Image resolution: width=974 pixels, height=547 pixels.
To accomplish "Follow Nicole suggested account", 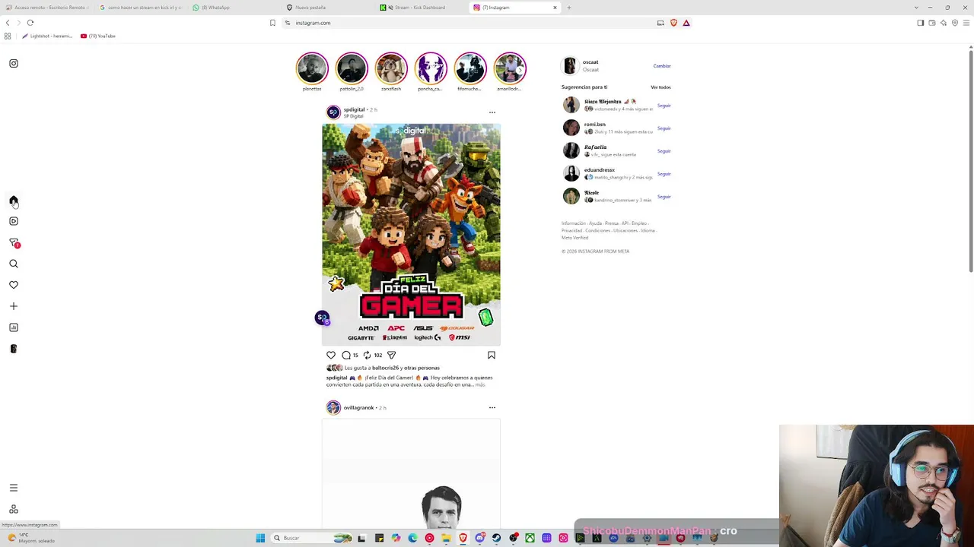I will 664,197.
